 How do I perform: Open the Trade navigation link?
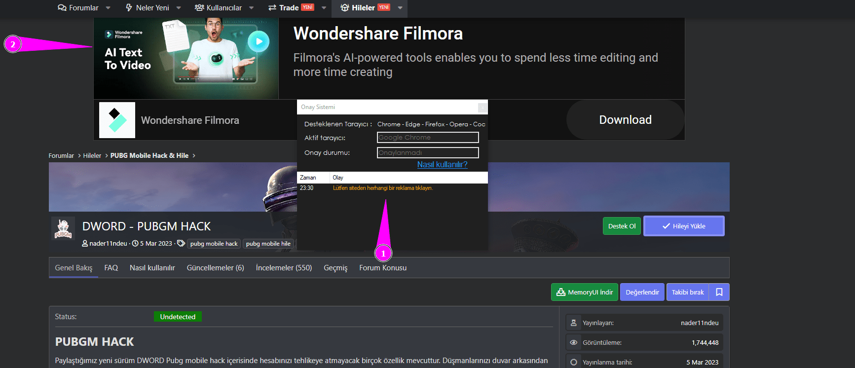pyautogui.click(x=291, y=8)
